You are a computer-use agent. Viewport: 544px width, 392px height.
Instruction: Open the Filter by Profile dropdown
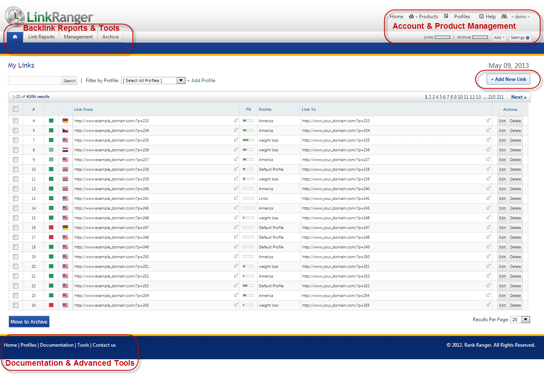click(181, 81)
